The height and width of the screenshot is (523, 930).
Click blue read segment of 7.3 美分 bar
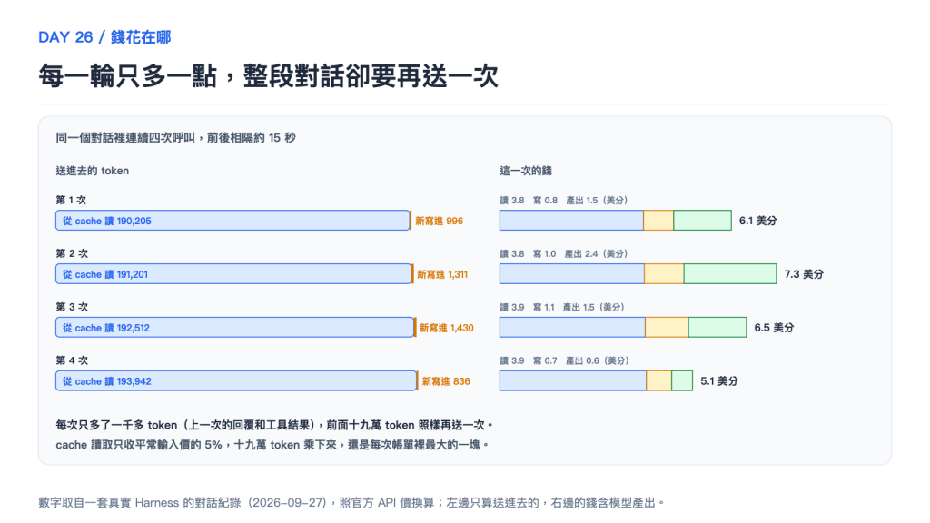click(x=572, y=274)
